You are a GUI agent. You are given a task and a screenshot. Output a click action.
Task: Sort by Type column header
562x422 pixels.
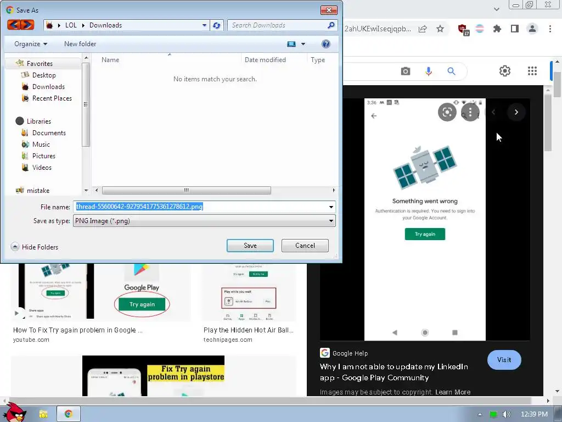pos(318,60)
